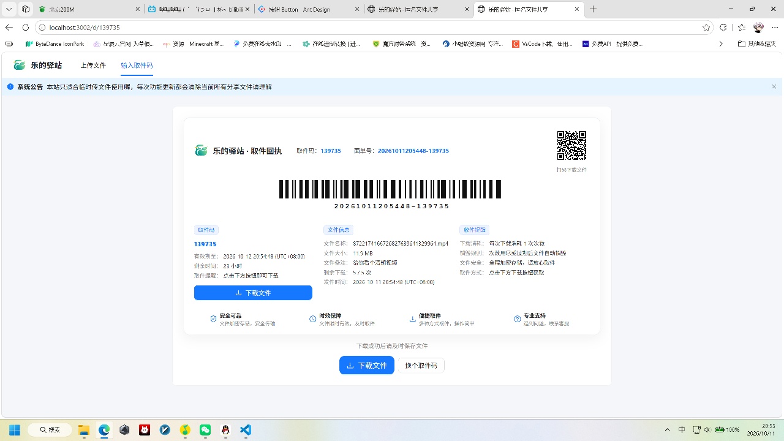
Task: Close the bilibili browser tab
Action: tap(246, 9)
